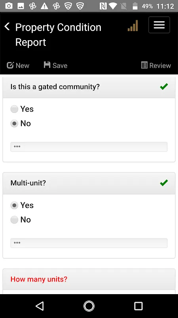Open the Review list icon

[144, 65]
